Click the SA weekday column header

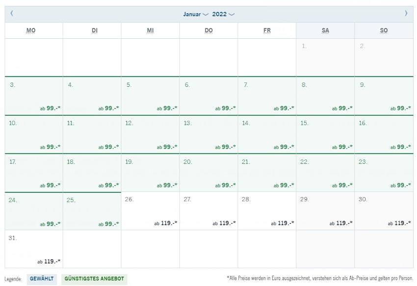325,30
